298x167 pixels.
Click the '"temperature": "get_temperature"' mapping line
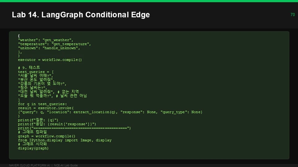point(55,44)
